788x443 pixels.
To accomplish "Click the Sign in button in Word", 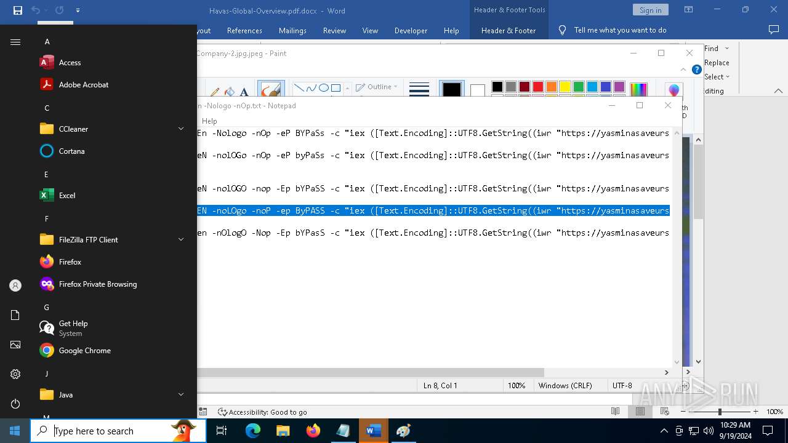I will [x=650, y=10].
